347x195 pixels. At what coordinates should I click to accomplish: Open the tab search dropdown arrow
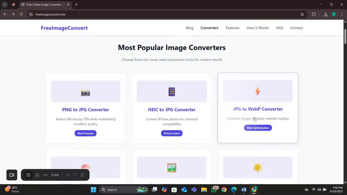pyautogui.click(x=4, y=5)
